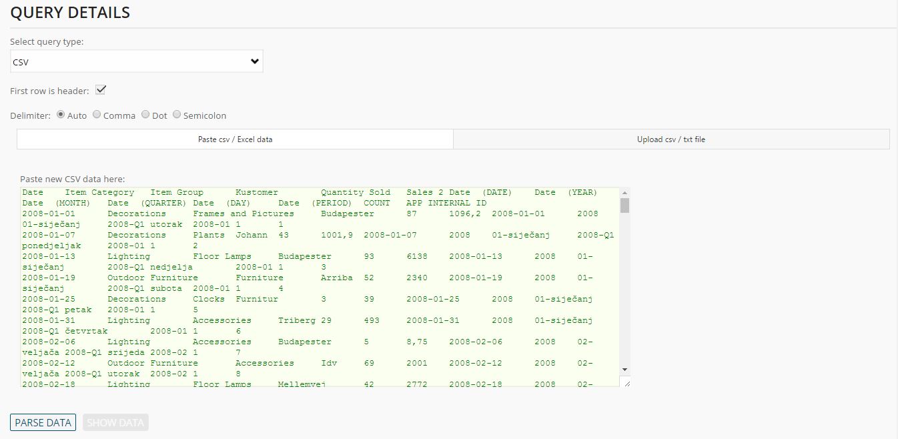Click the textarea scrollbar down arrow

click(624, 369)
